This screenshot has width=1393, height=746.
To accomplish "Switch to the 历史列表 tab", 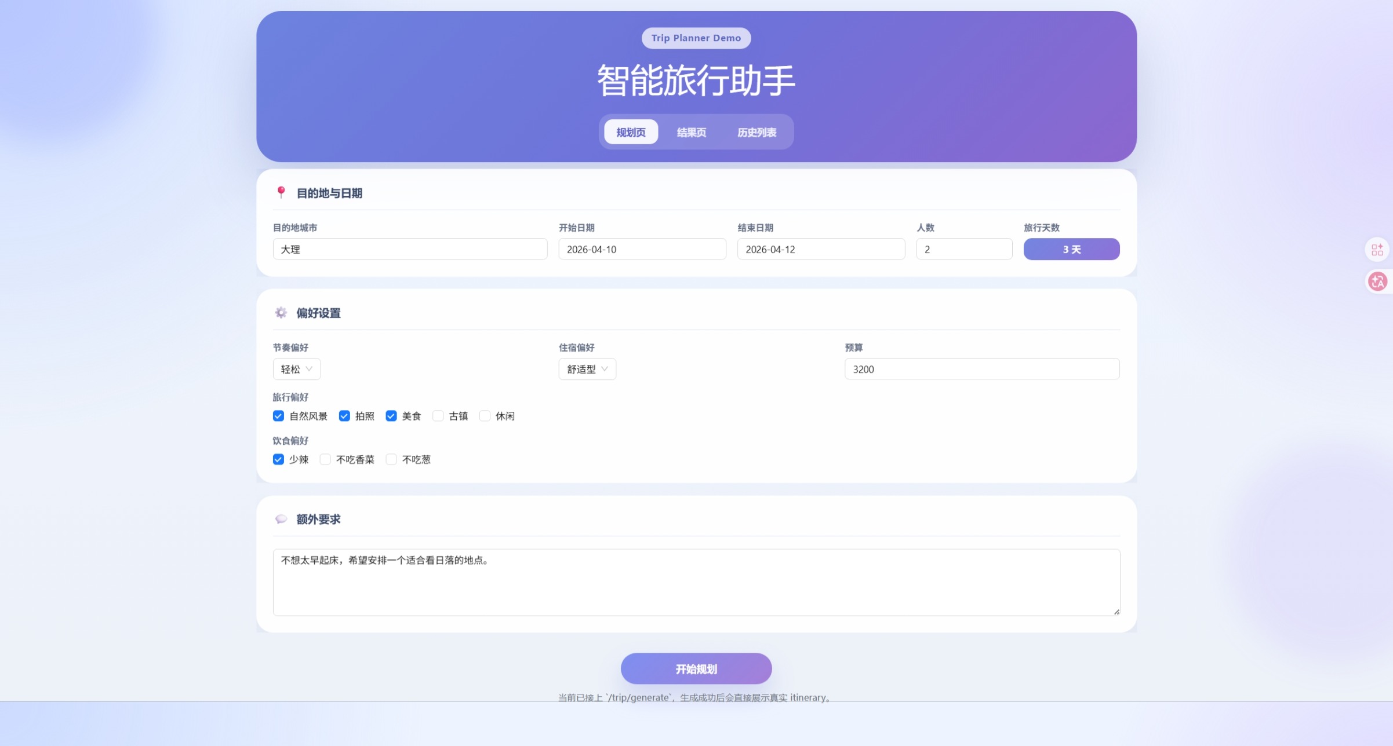I will coord(756,132).
